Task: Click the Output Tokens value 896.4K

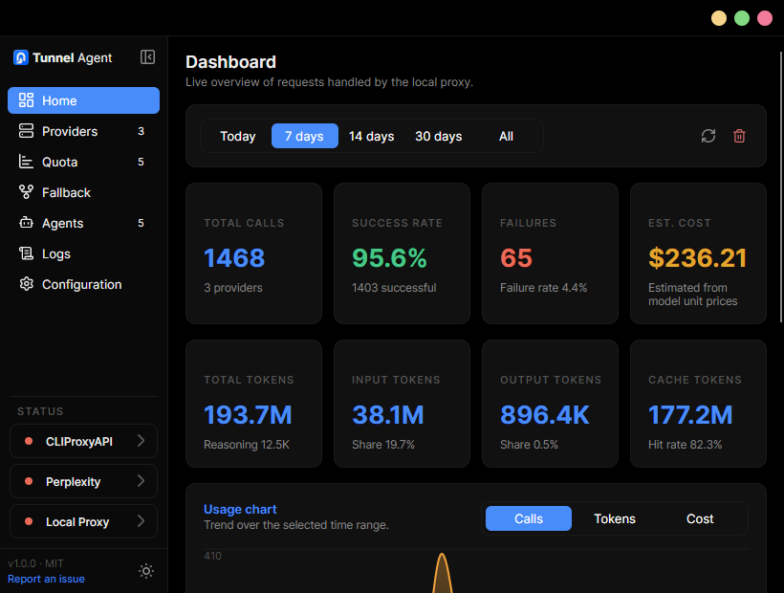Action: pos(545,415)
